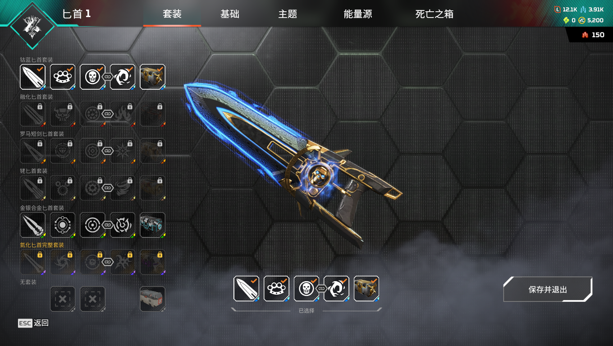The height and width of the screenshot is (346, 613).
Task: Toggle the link icon in the selected bar
Action: [321, 289]
